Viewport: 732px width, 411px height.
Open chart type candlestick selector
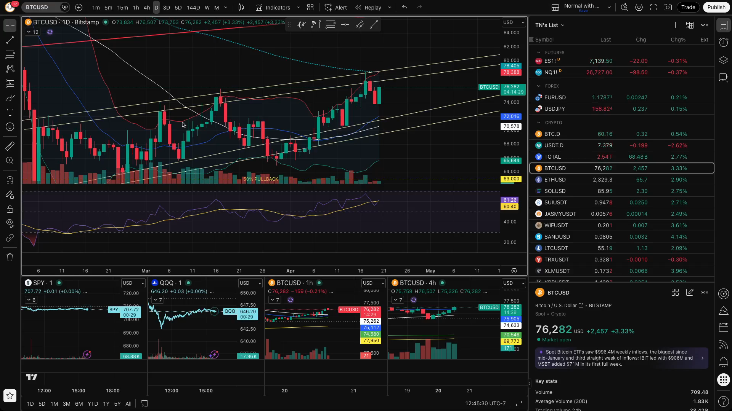coord(241,7)
